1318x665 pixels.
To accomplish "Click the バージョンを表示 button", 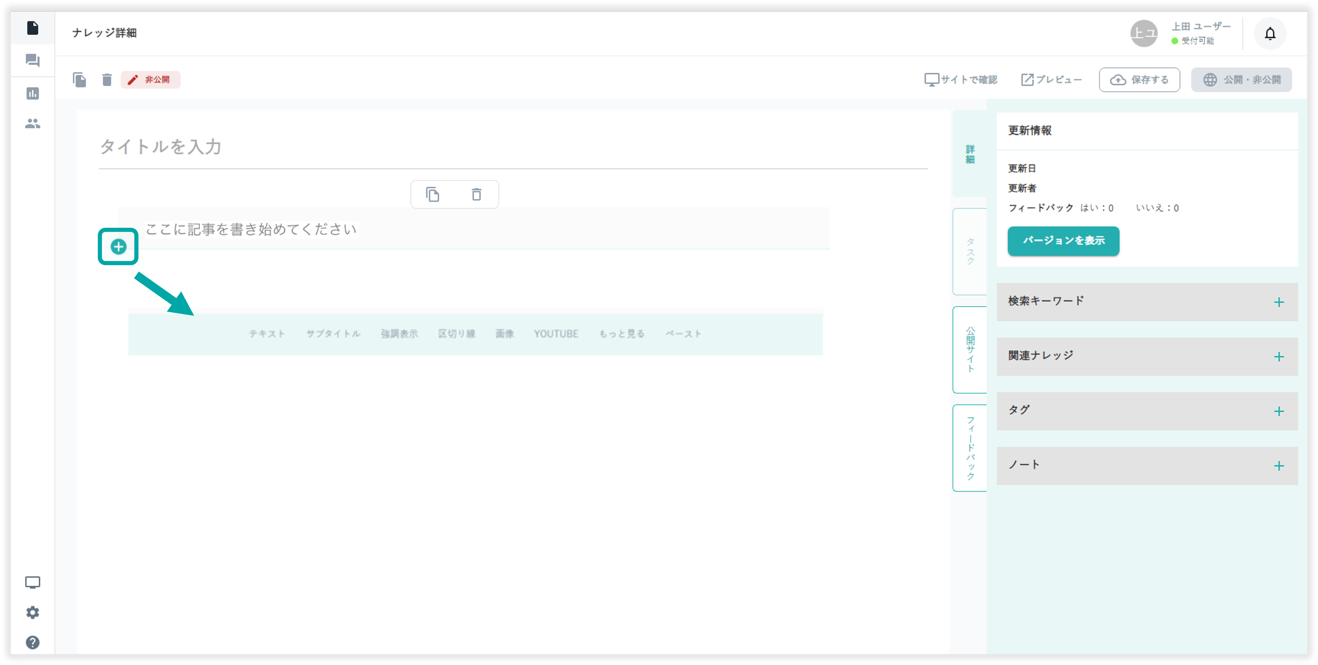I will tap(1063, 241).
